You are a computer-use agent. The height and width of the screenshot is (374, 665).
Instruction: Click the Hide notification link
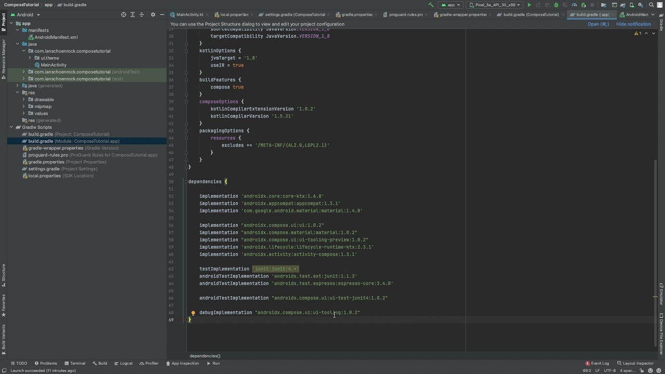(633, 24)
